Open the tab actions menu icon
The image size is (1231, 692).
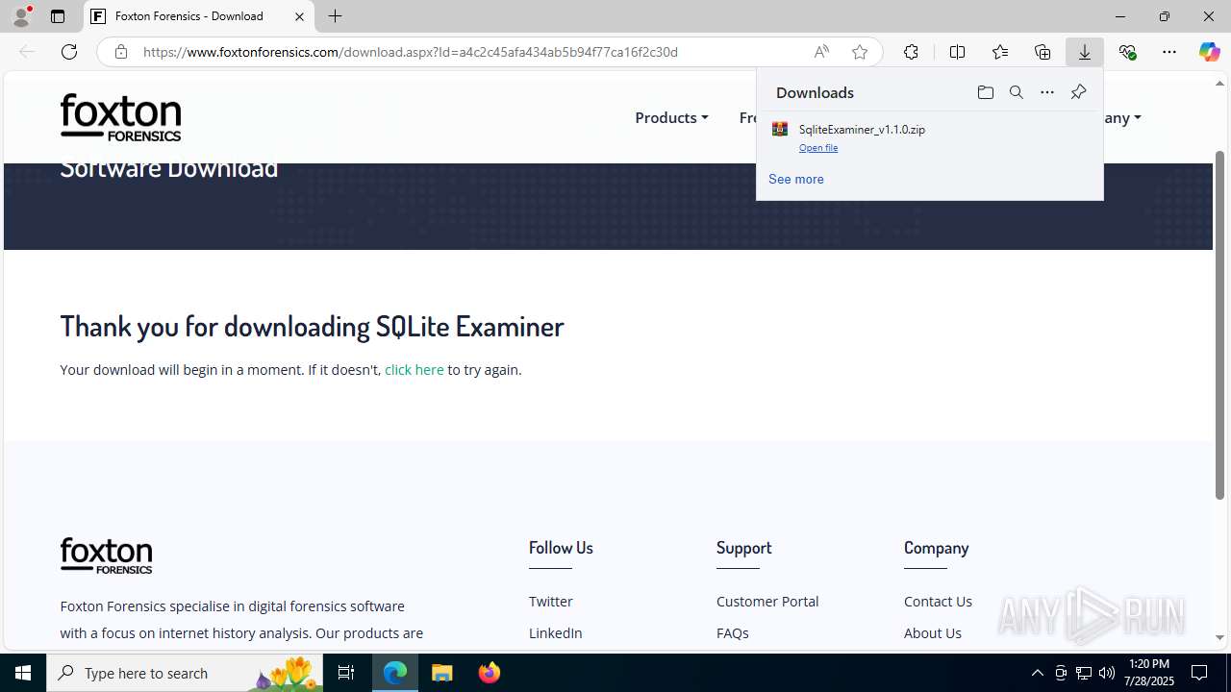tap(58, 16)
